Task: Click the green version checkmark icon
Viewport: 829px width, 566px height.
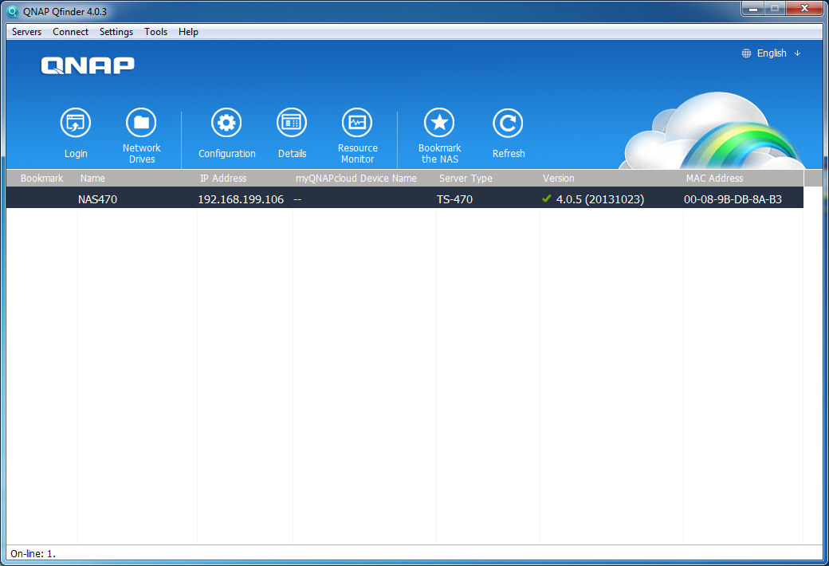Action: 547,198
